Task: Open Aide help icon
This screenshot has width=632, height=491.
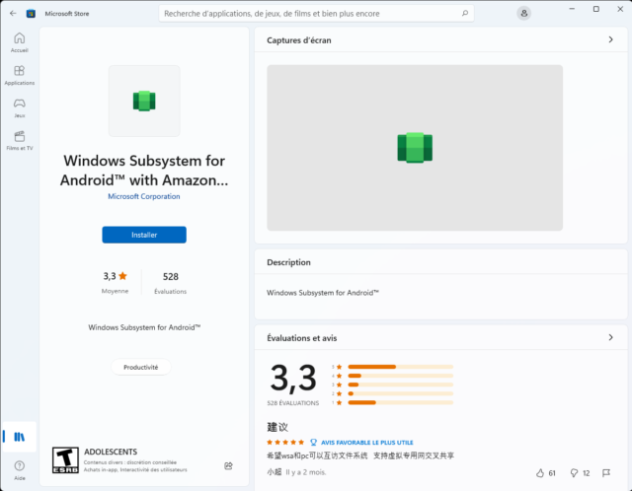Action: pos(20,470)
